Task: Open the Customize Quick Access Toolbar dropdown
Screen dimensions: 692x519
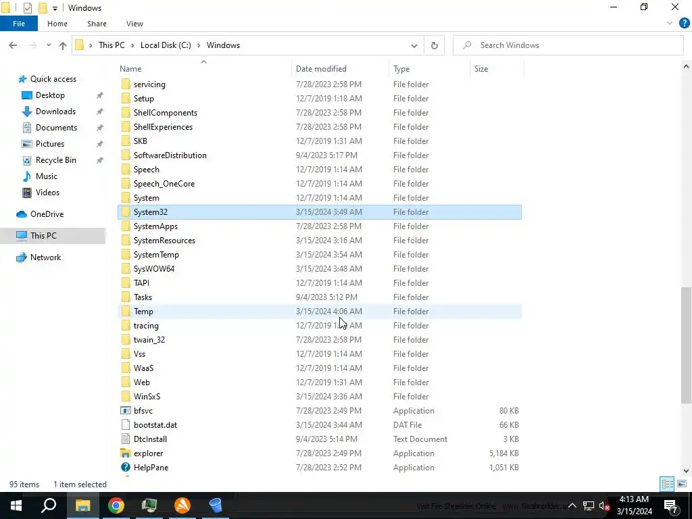Action: pos(55,8)
